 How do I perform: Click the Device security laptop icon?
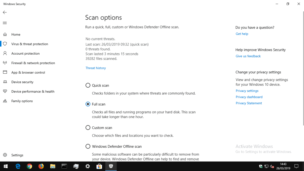[x=5, y=82]
